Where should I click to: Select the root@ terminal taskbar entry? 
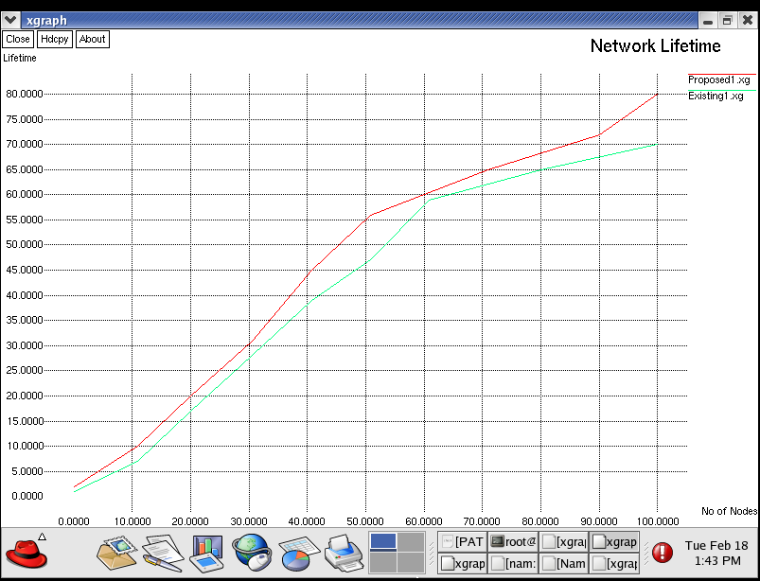(513, 541)
